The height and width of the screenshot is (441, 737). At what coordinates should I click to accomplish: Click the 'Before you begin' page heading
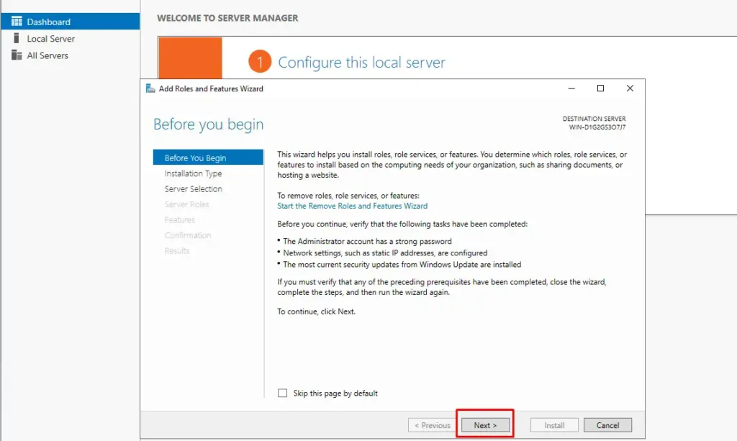pyautogui.click(x=208, y=124)
